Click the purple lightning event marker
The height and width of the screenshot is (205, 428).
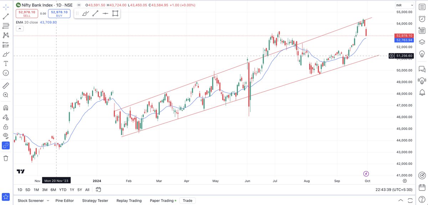tap(366, 174)
